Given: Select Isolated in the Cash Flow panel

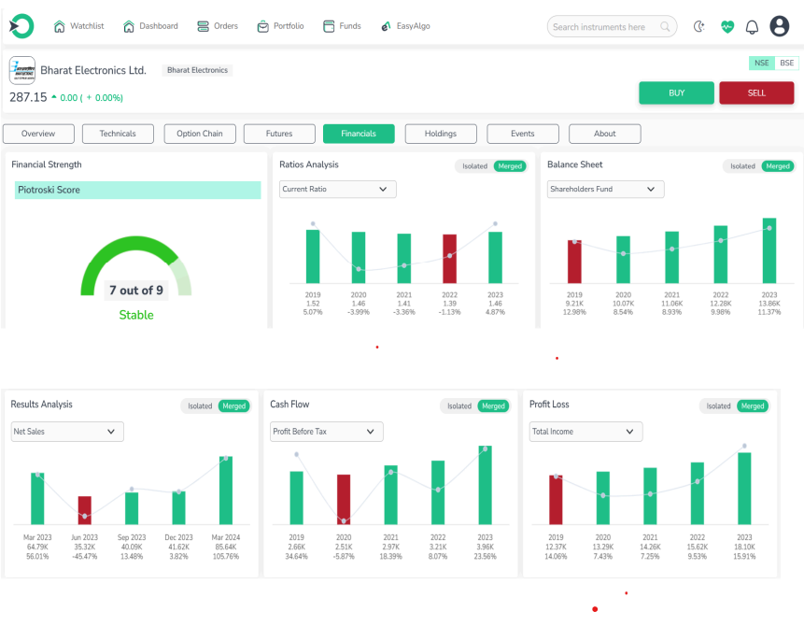Looking at the screenshot, I should [x=458, y=406].
